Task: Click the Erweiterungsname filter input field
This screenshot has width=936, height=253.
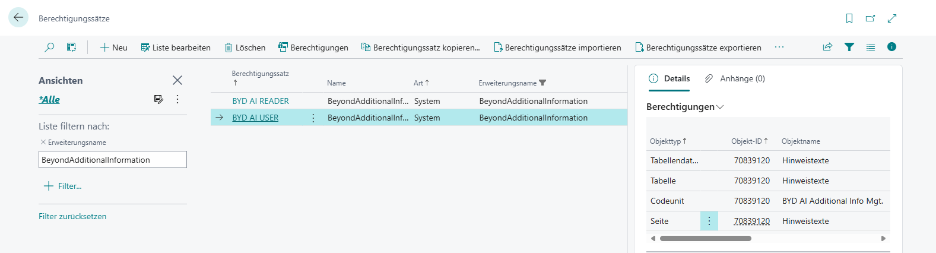Action: click(x=113, y=160)
